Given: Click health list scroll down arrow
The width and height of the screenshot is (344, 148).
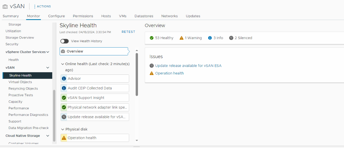Looking at the screenshot, I should (x=137, y=140).
